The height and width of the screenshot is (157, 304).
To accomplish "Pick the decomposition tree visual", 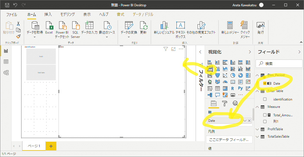I will [x=210, y=95].
